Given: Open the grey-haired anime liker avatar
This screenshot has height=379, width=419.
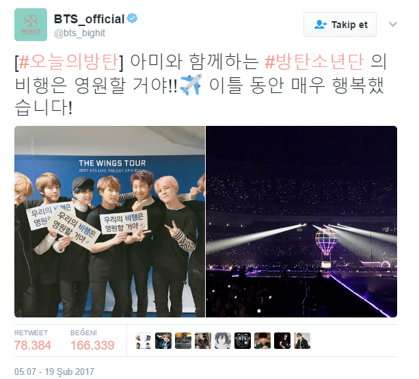Looking at the screenshot, I should tap(223, 341).
